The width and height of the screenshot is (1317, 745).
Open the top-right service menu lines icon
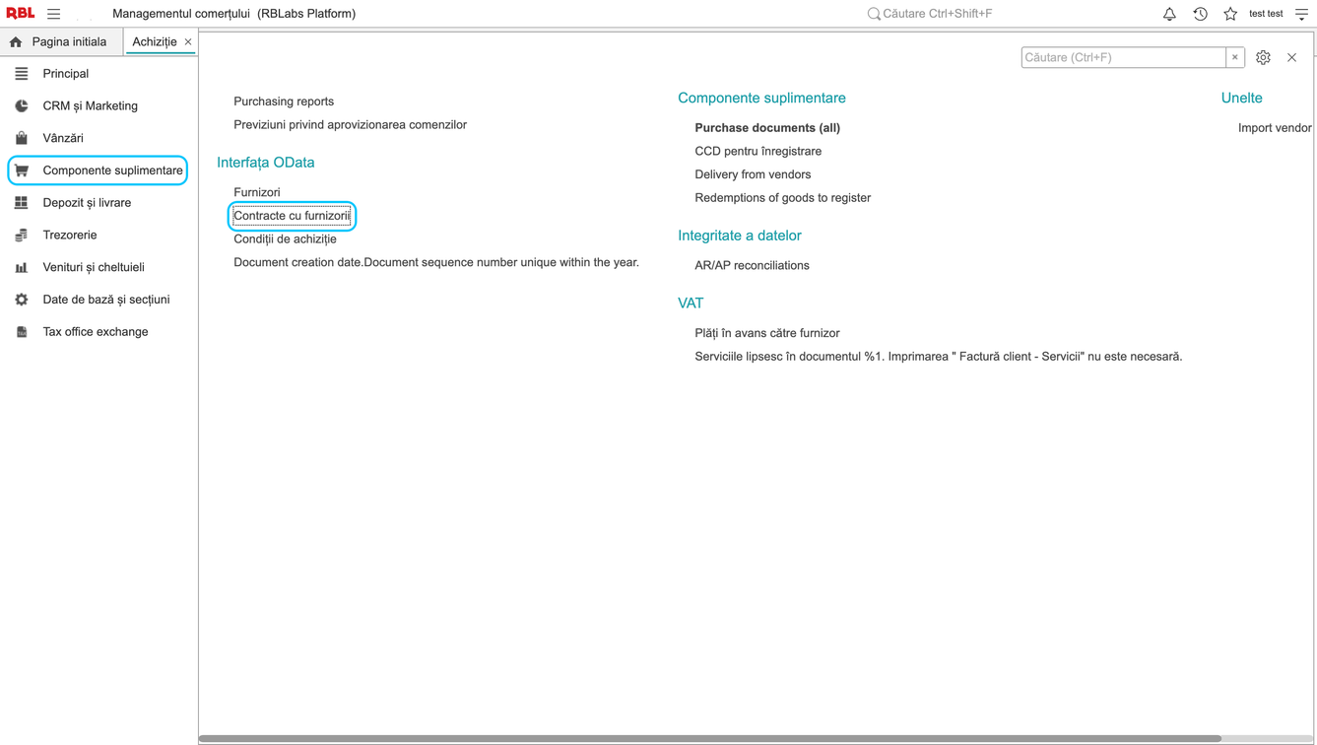click(x=1301, y=14)
